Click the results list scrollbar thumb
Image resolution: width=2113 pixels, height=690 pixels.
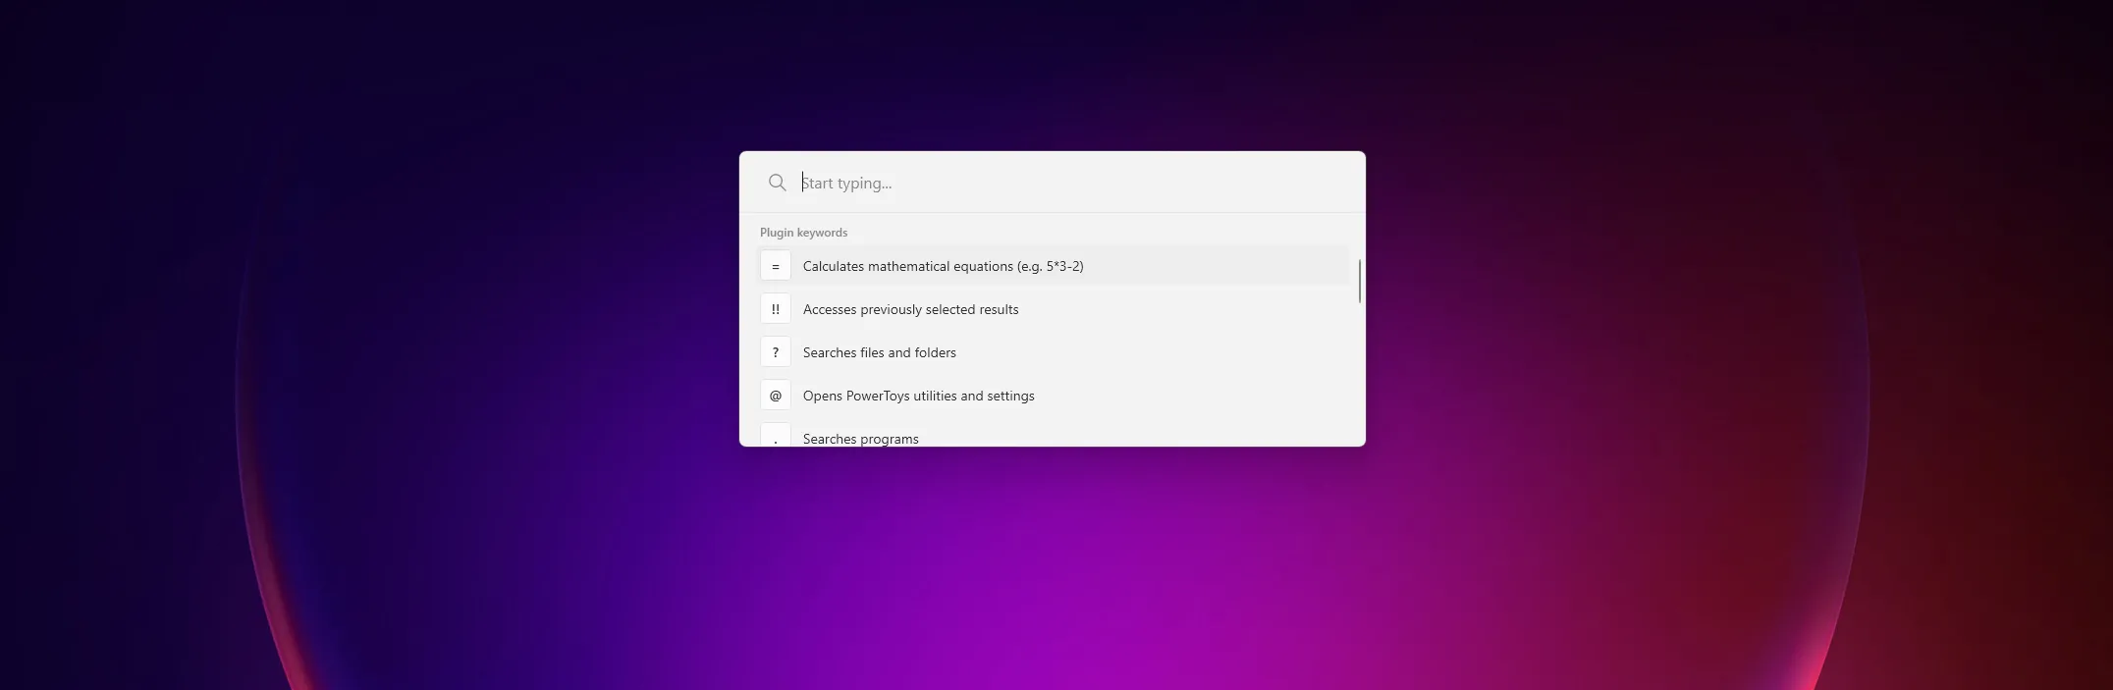tap(1359, 282)
